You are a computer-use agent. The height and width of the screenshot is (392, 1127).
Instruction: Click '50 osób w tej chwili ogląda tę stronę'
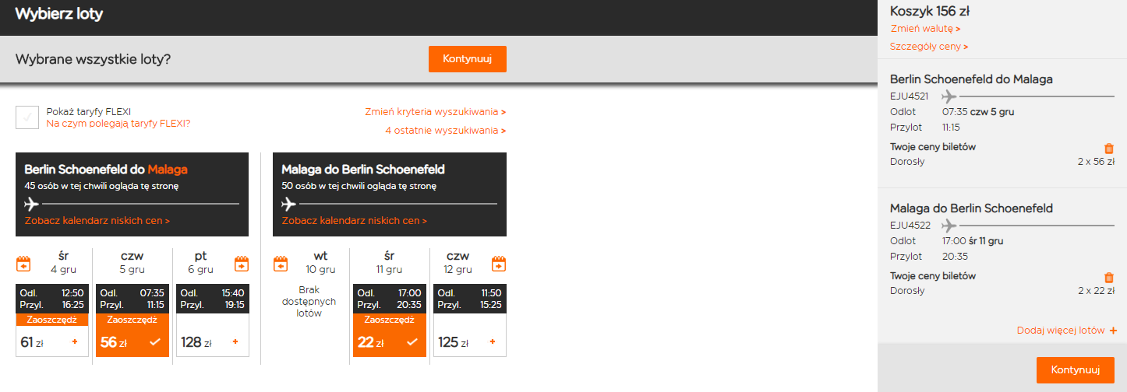pos(359,186)
